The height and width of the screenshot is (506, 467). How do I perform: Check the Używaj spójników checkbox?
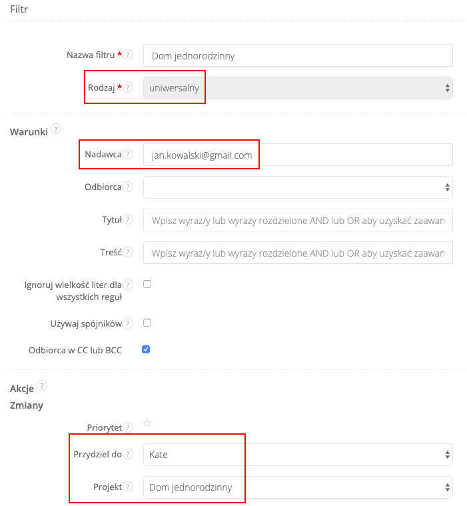(x=147, y=323)
